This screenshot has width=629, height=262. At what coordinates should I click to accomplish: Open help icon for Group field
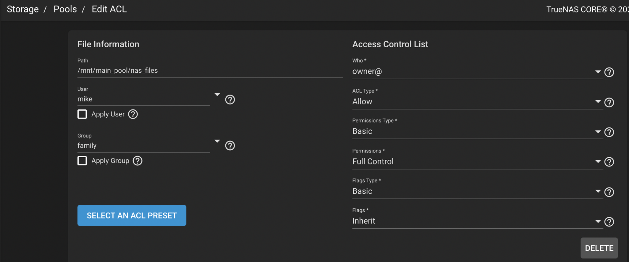coord(230,145)
